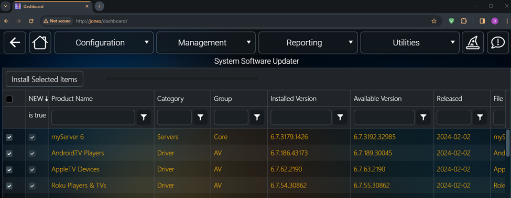Click the green shield extension icon
The image size is (511, 198).
tap(451, 21)
